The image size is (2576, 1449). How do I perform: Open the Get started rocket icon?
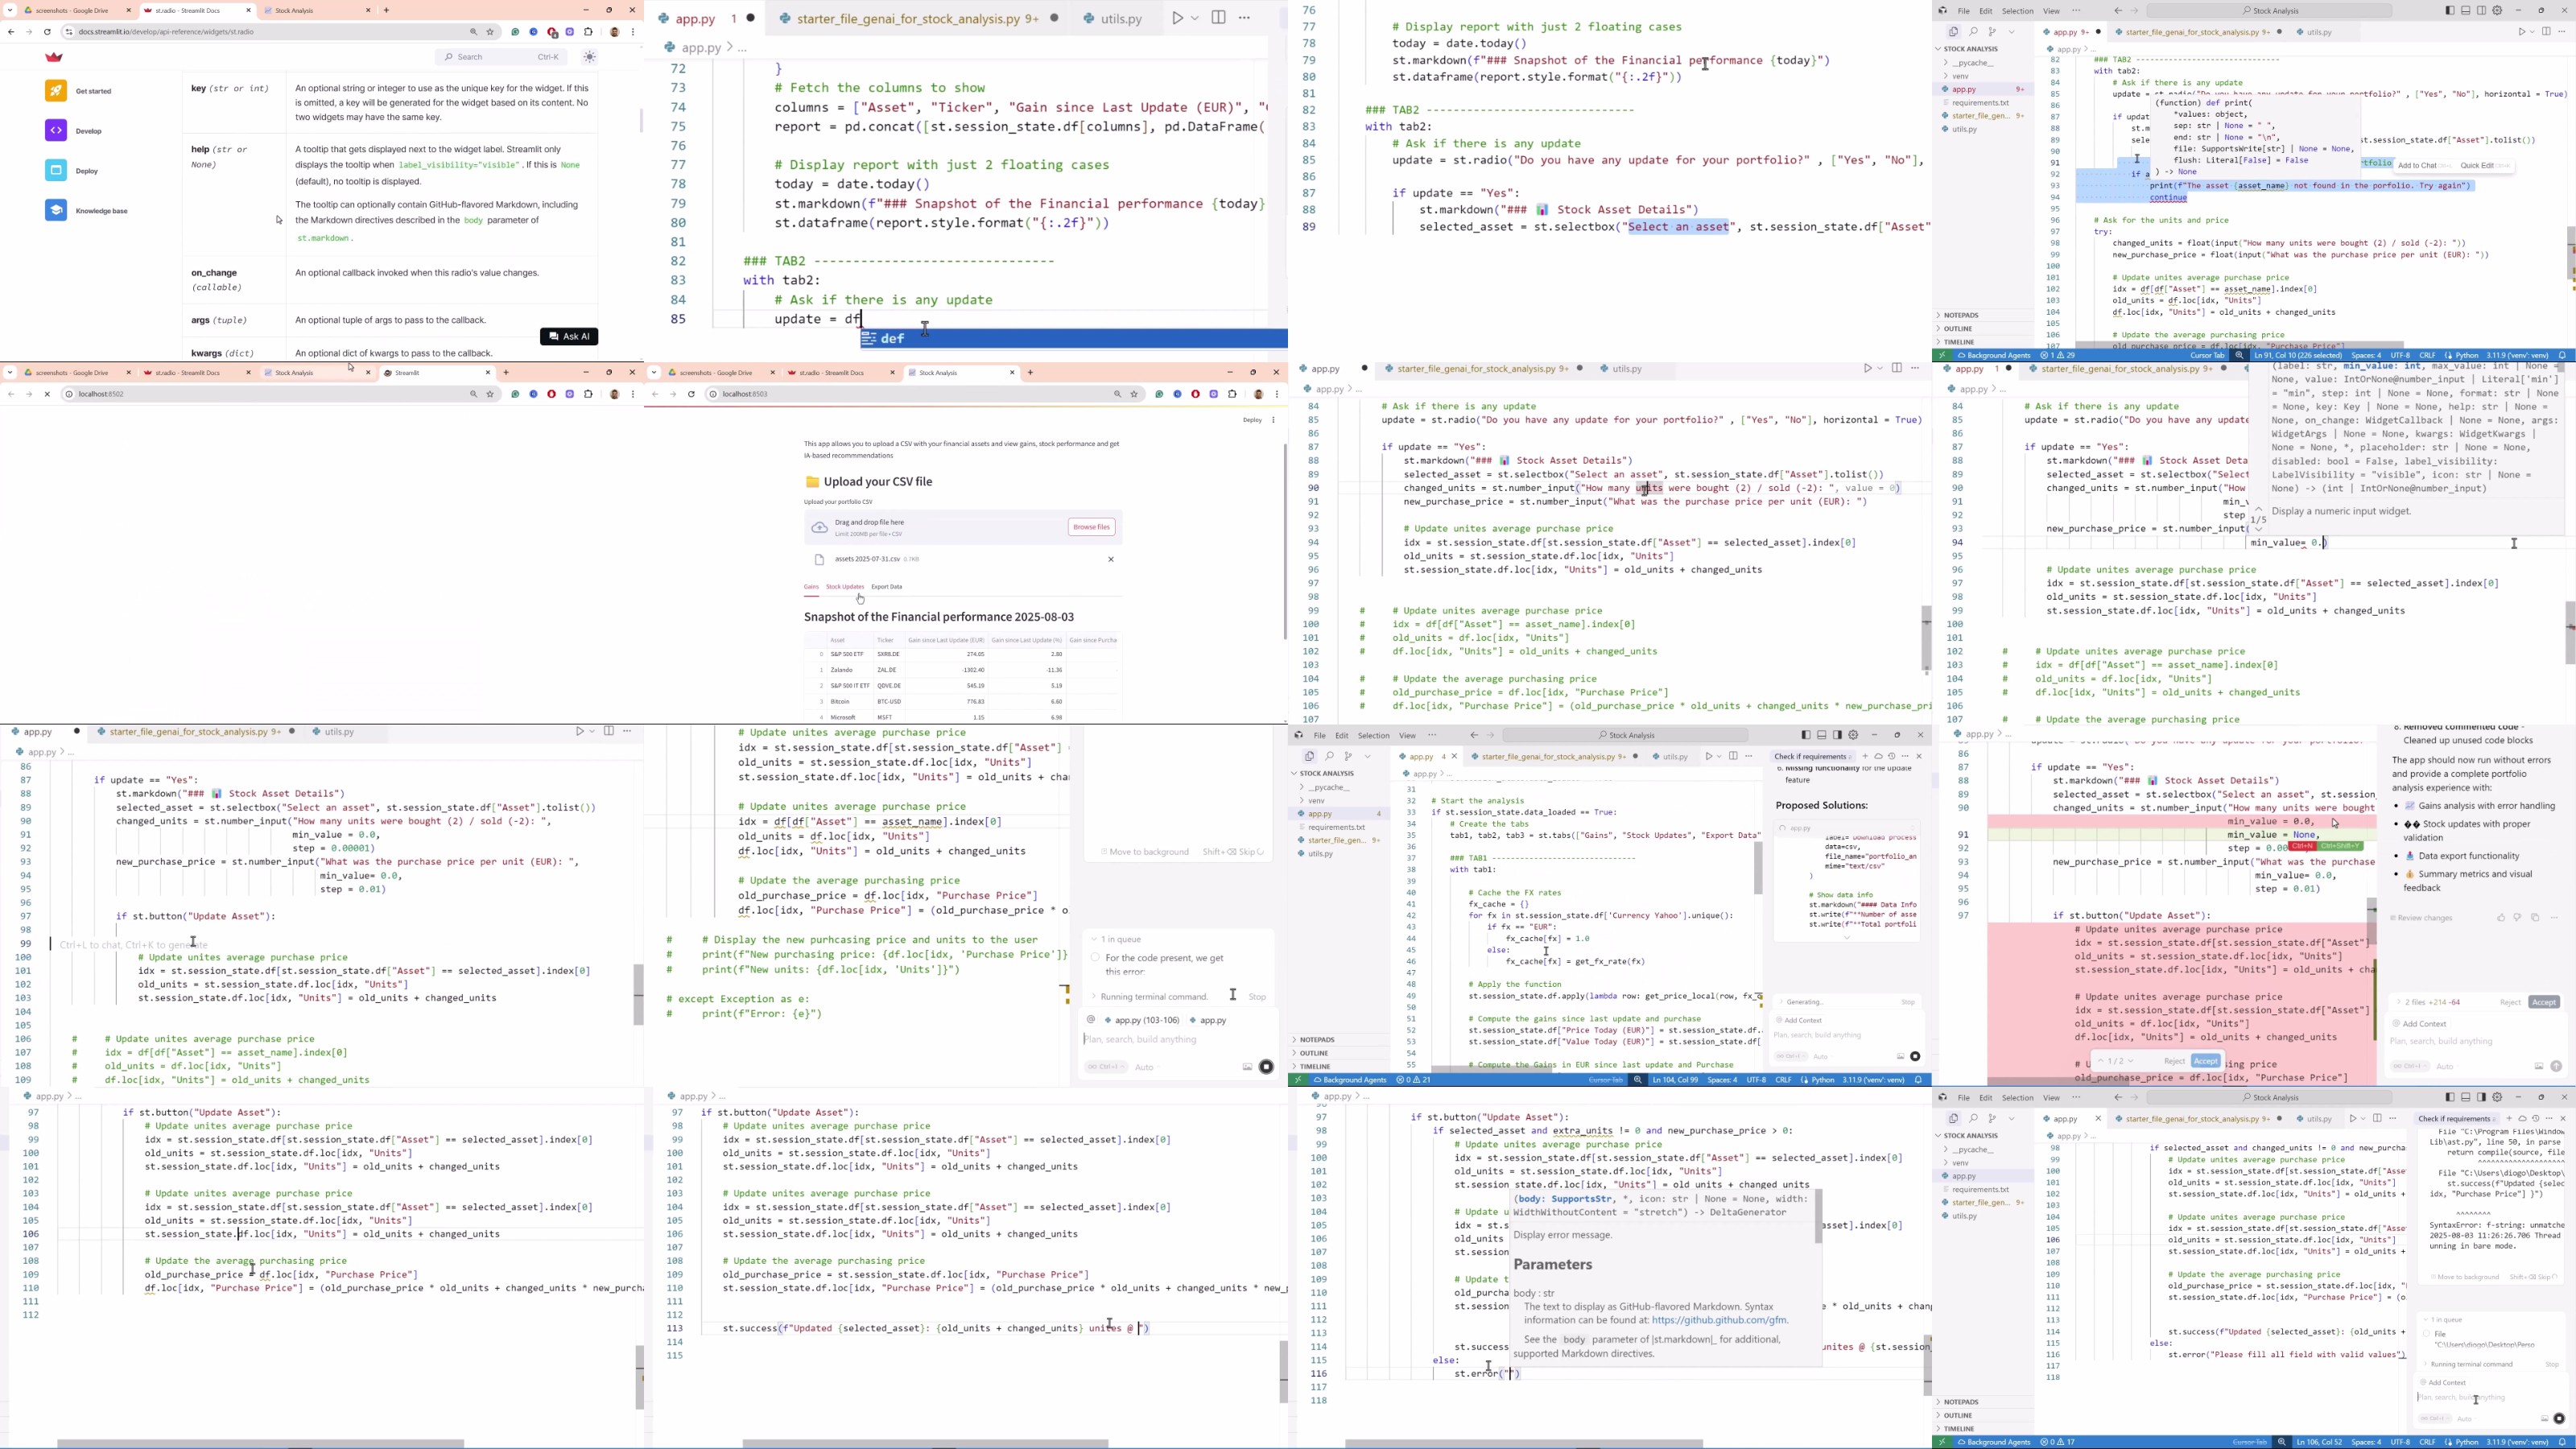(56, 91)
